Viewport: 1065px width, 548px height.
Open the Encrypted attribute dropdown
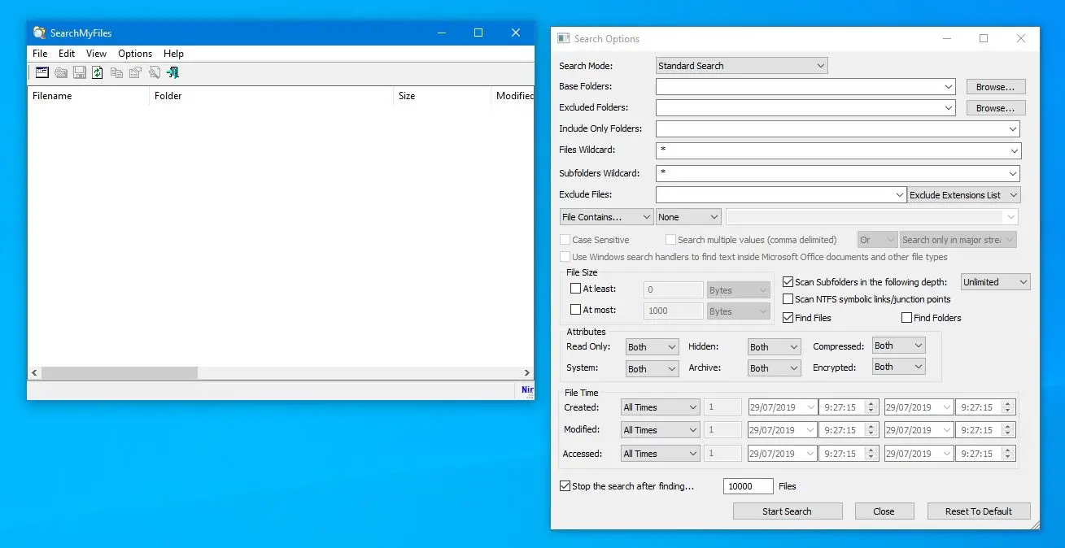click(898, 367)
